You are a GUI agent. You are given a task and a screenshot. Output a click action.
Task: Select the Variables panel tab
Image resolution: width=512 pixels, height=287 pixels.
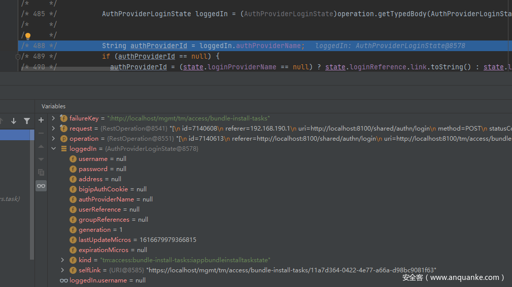tap(53, 106)
